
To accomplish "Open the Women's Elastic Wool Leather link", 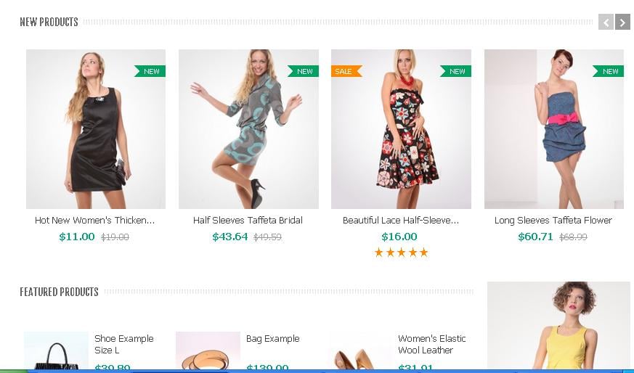I will coord(431,344).
